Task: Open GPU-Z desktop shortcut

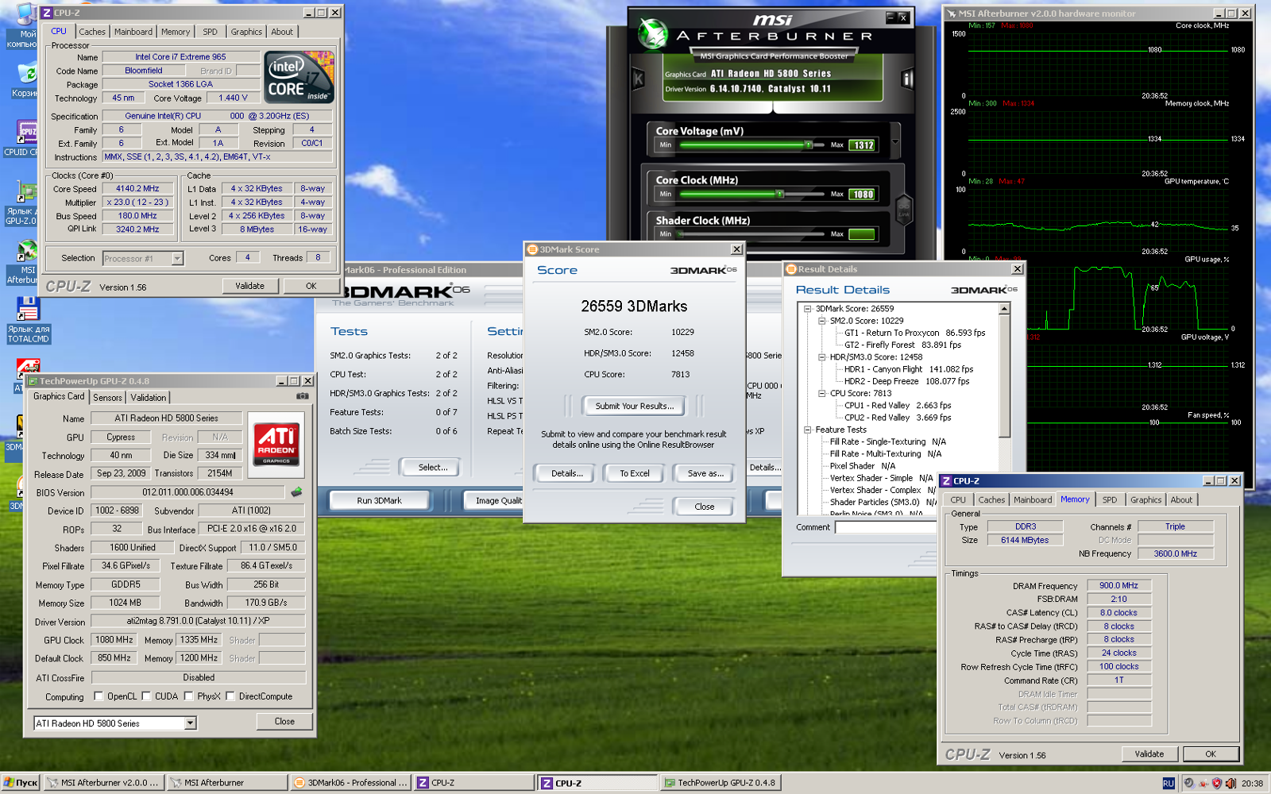Action: pyautogui.click(x=26, y=191)
